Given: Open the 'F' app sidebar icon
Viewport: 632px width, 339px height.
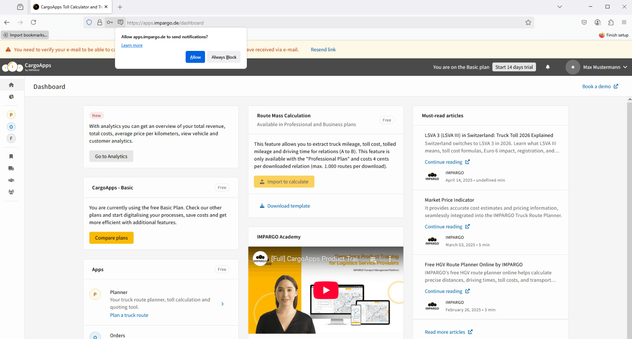Looking at the screenshot, I should [x=11, y=139].
